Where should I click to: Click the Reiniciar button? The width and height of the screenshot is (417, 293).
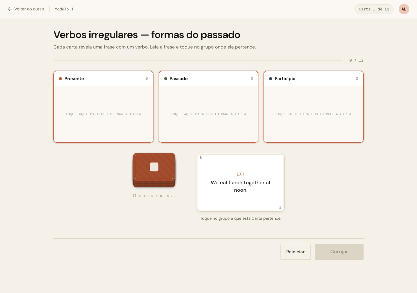click(295, 252)
